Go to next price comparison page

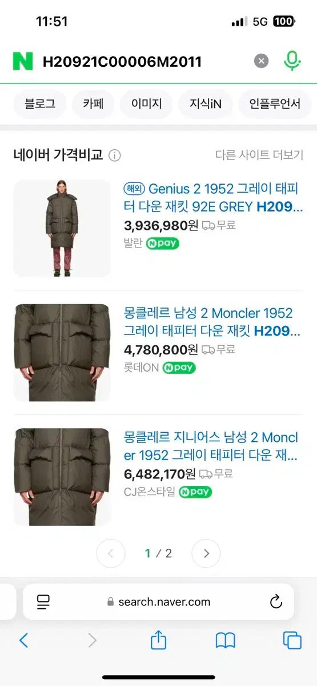[206, 553]
